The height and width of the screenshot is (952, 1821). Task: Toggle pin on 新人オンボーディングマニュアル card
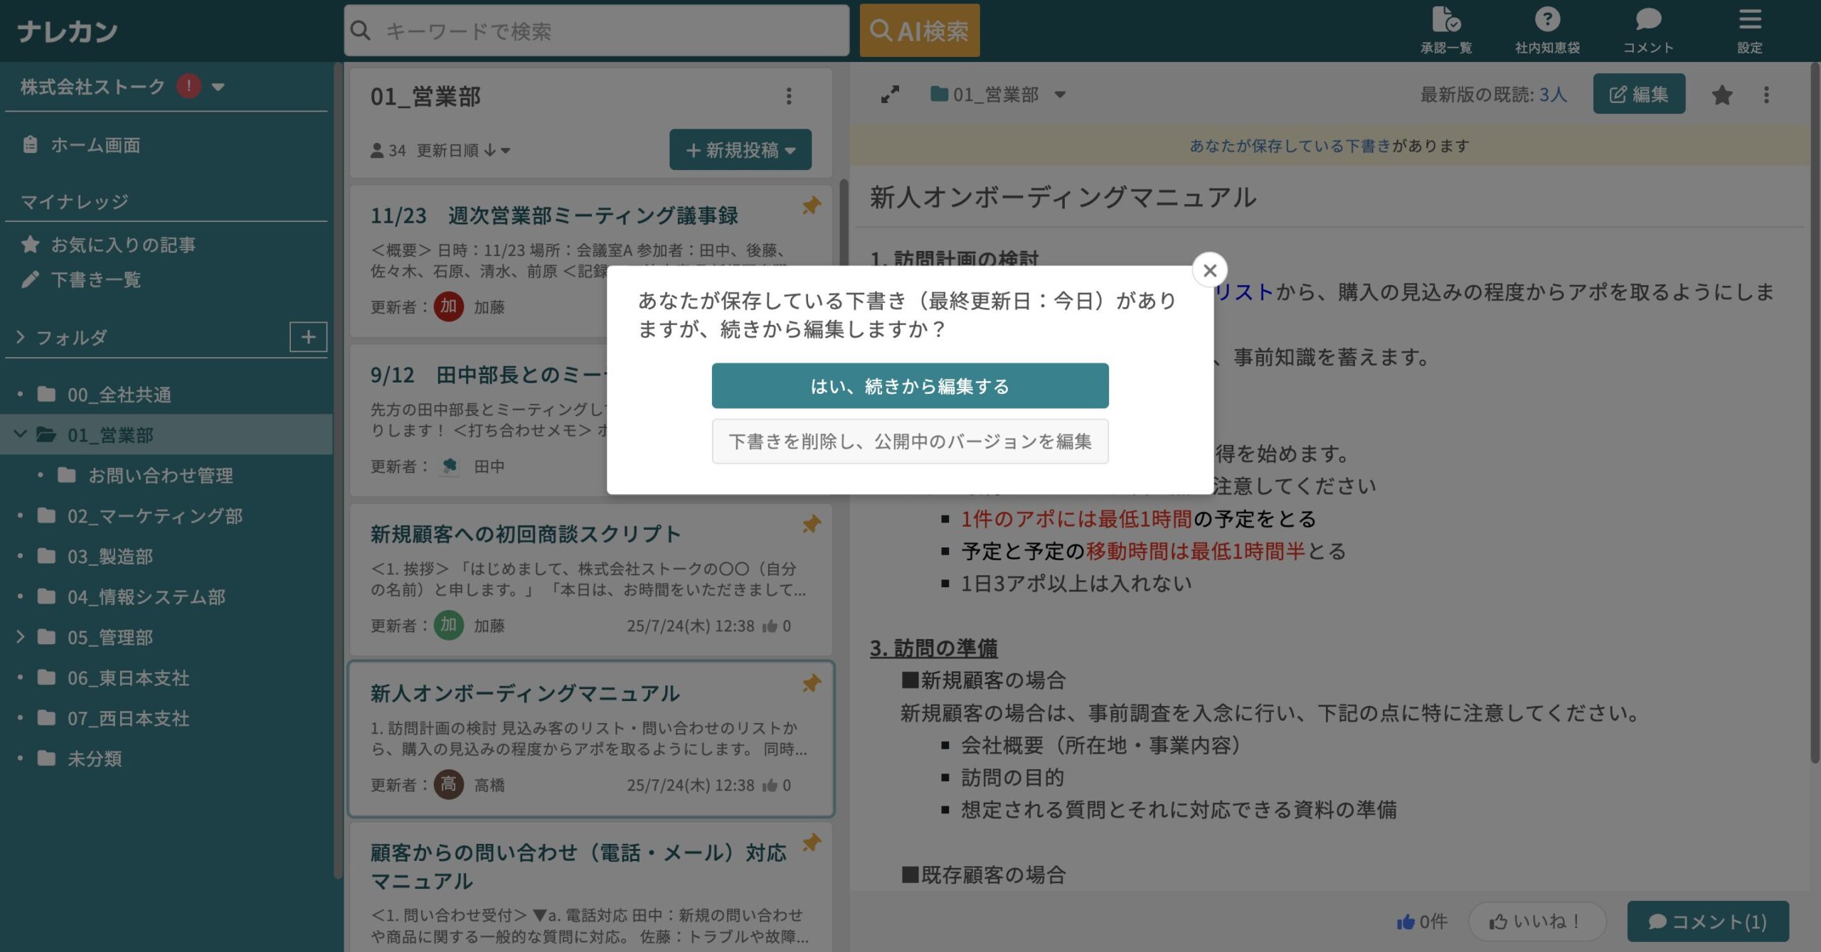pyautogui.click(x=812, y=683)
